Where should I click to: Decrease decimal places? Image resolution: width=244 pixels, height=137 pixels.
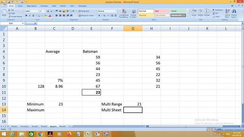[x=115, y=16]
